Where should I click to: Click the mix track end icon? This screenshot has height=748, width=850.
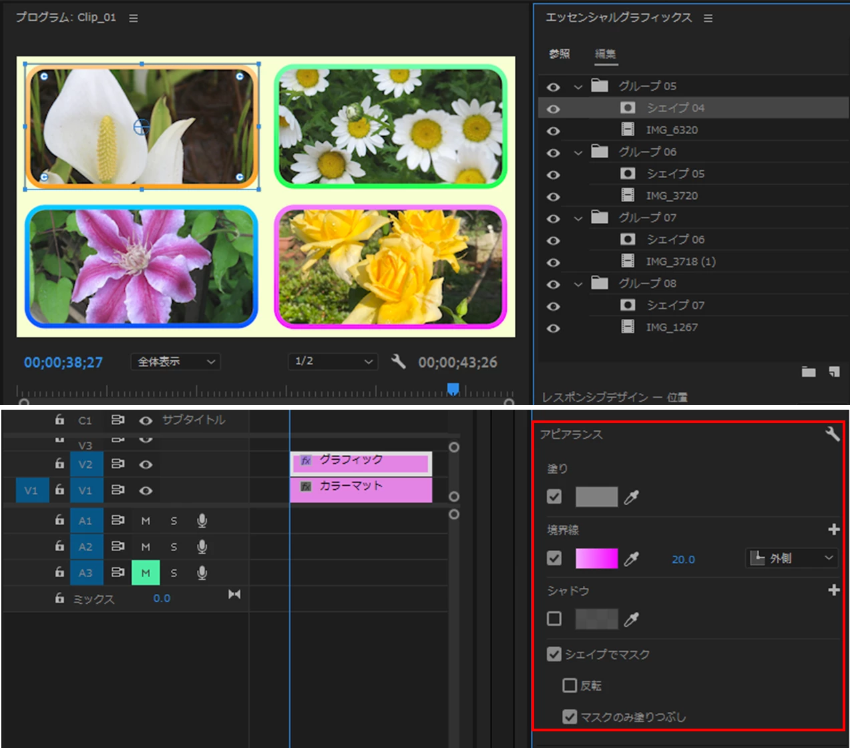[x=234, y=594]
